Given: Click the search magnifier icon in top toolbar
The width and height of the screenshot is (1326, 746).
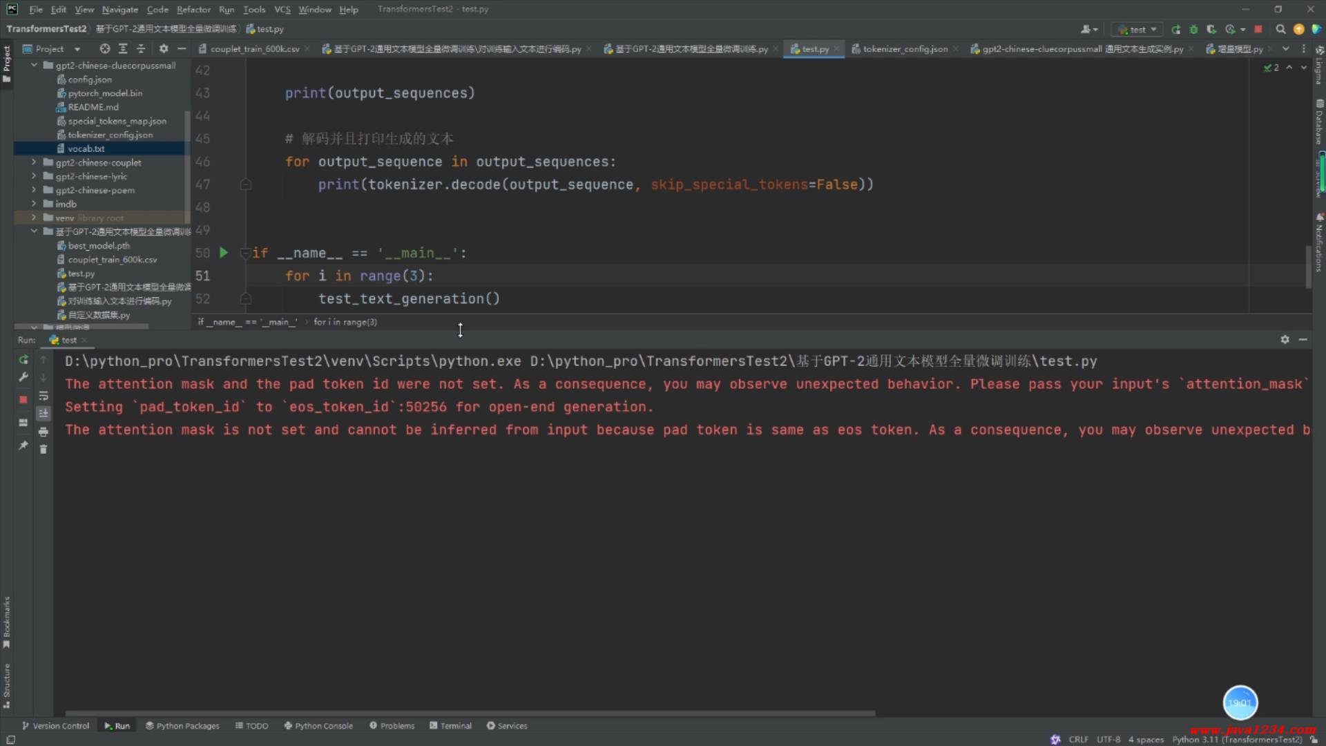Looking at the screenshot, I should [x=1280, y=29].
